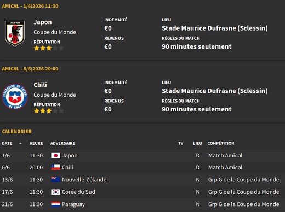This screenshot has width=285, height=212.
Task: Sort calendar by HEURE column
Action: tap(36, 143)
